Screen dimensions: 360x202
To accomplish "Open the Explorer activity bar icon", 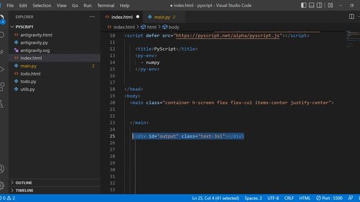I will [x=2, y=19].
